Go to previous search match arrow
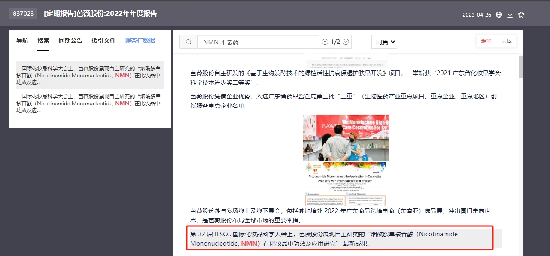Screen dimensions: 550x256 click(x=325, y=42)
